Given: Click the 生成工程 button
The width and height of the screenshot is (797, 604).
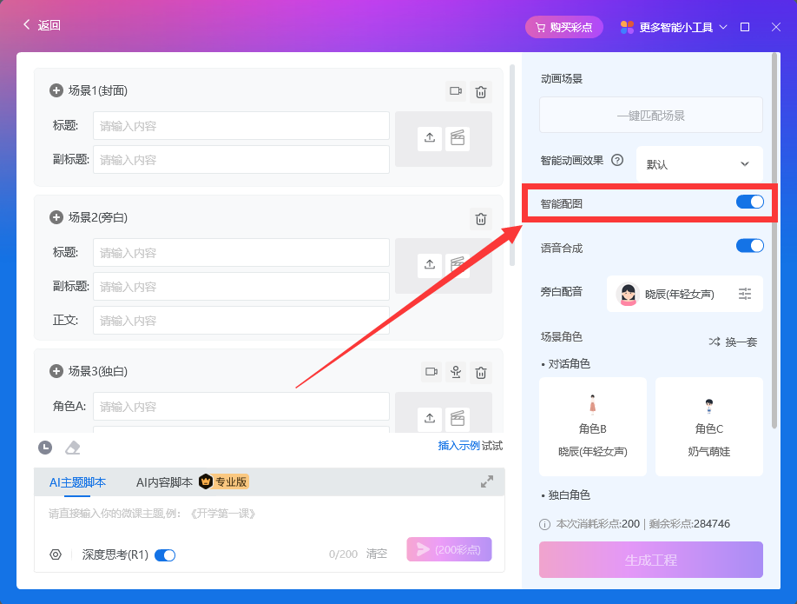Looking at the screenshot, I should point(650,560).
